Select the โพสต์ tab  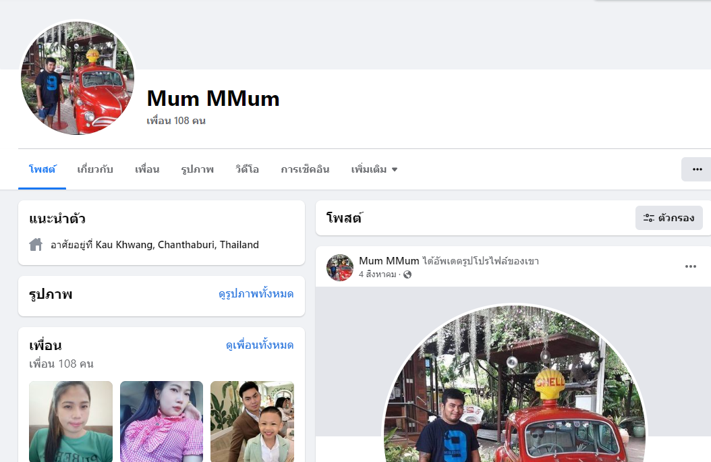[42, 169]
